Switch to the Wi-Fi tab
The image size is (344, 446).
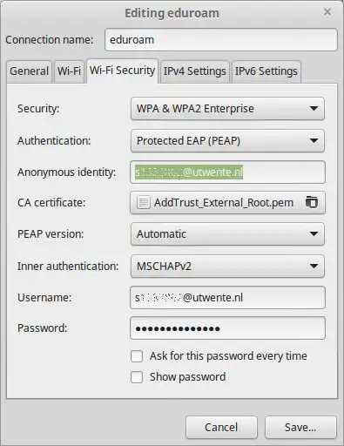[x=69, y=71]
